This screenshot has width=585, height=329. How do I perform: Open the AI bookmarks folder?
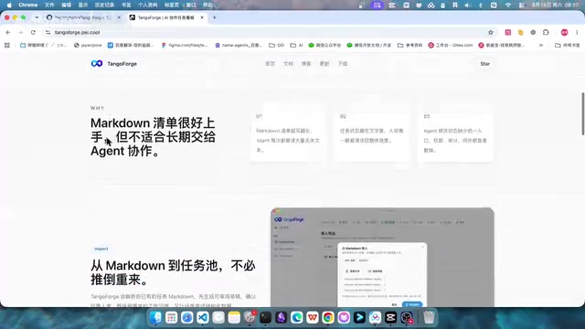296,45
